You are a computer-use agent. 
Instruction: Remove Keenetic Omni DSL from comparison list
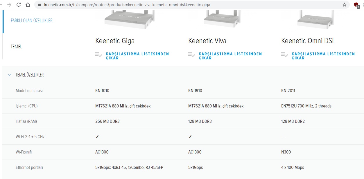click(323, 56)
